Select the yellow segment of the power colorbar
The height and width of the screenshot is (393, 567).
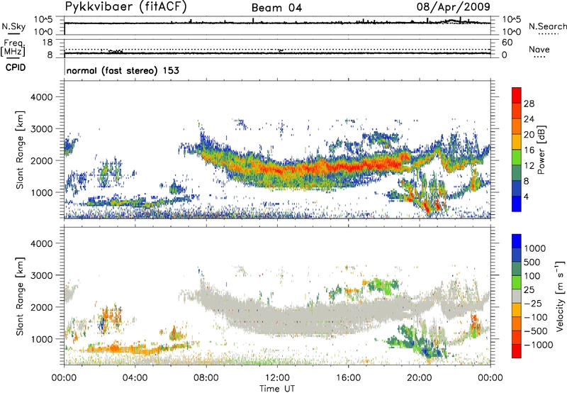[517, 142]
